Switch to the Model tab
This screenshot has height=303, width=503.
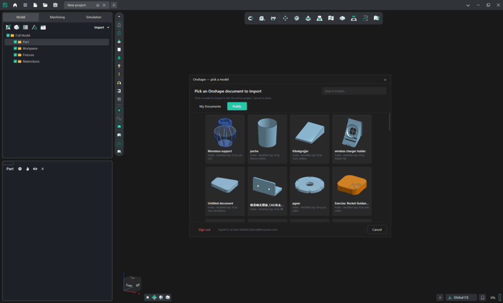[x=21, y=17]
